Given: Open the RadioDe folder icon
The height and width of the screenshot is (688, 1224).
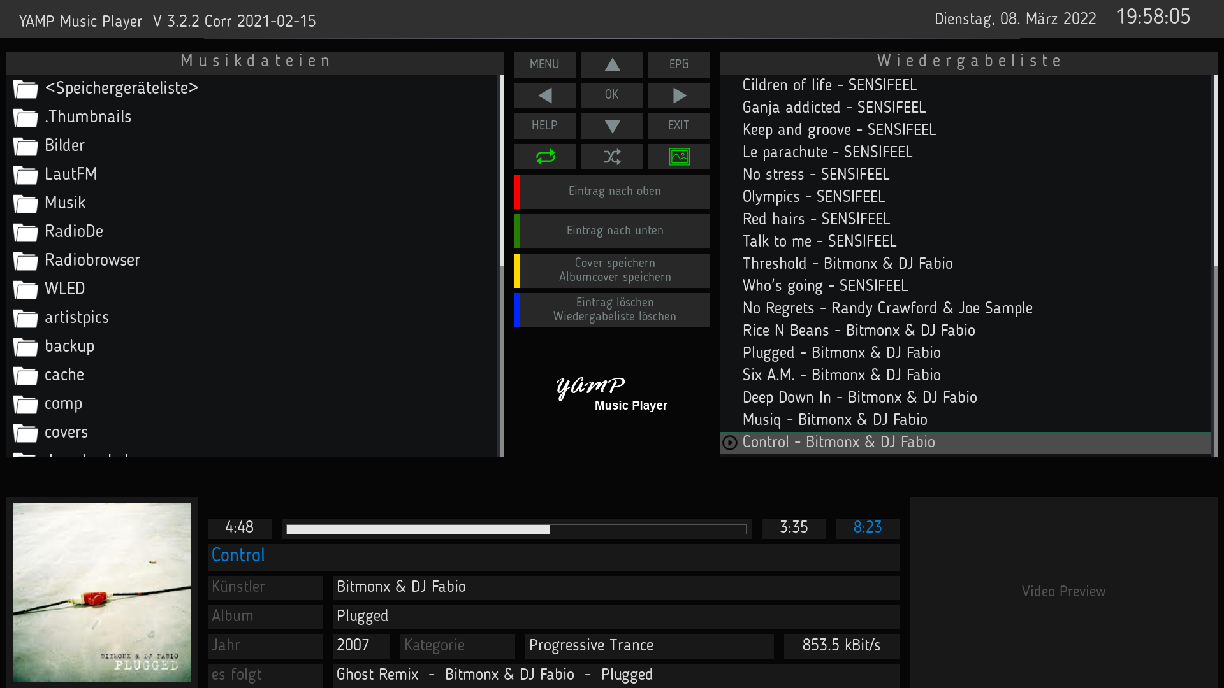Looking at the screenshot, I should [25, 233].
